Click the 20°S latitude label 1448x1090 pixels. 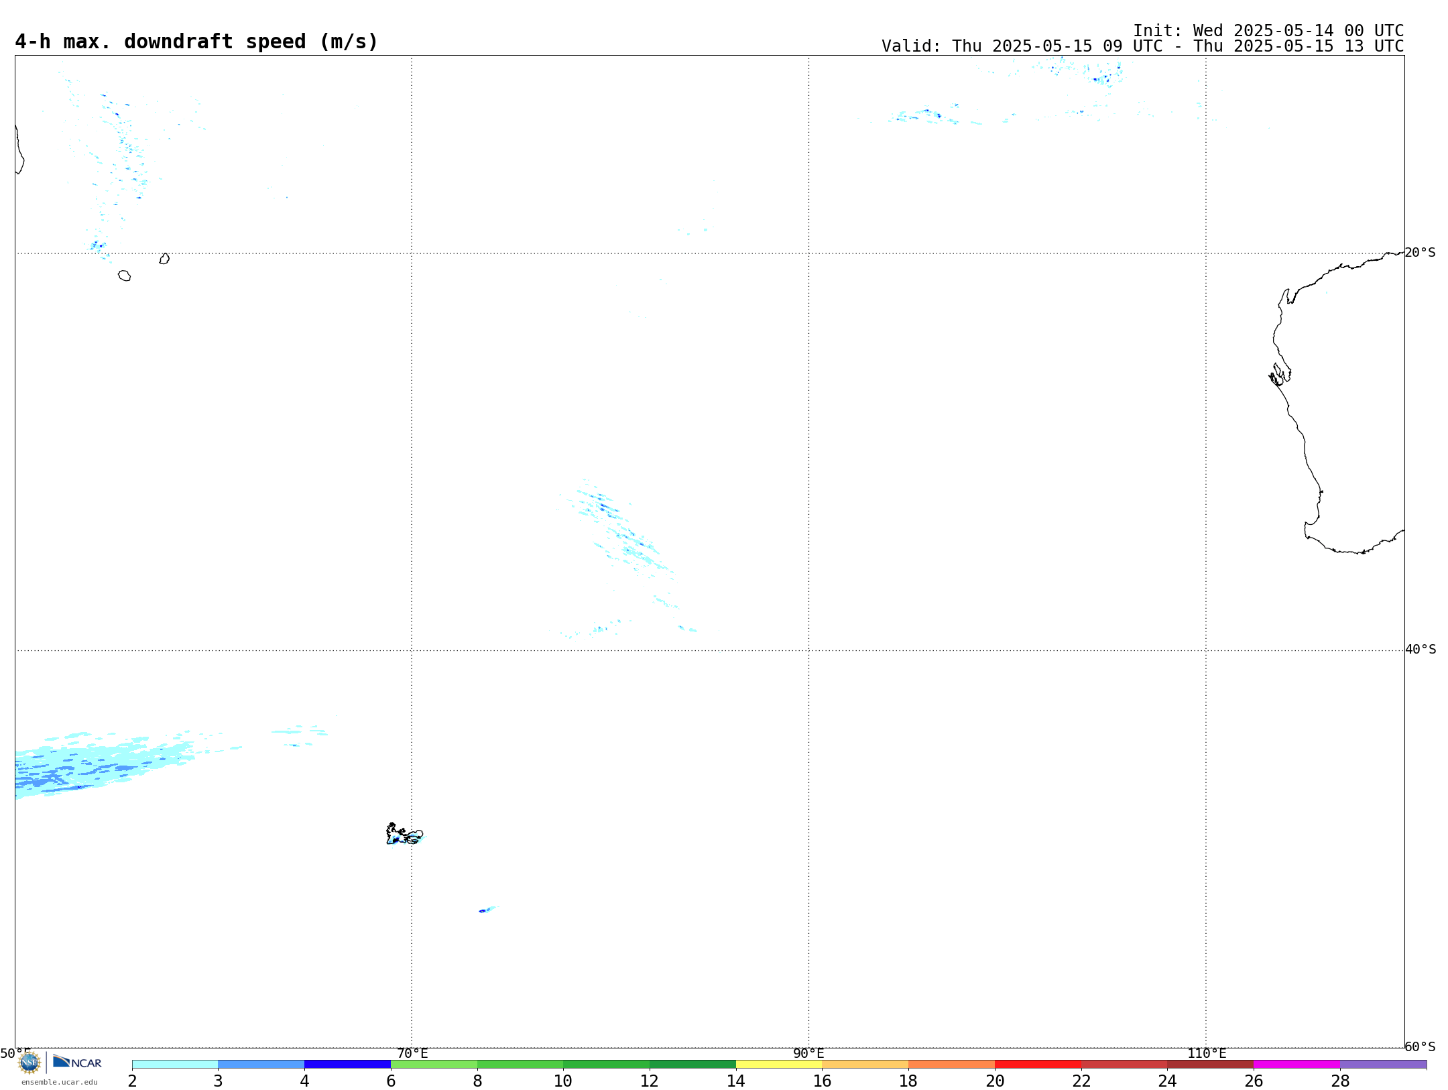(x=1420, y=253)
